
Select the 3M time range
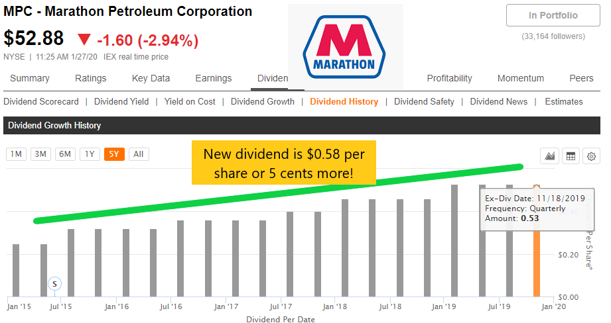40,154
